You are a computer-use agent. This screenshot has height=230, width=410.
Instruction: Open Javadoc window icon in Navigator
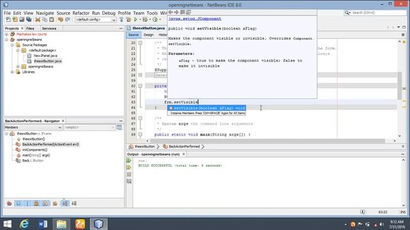click(119, 127)
